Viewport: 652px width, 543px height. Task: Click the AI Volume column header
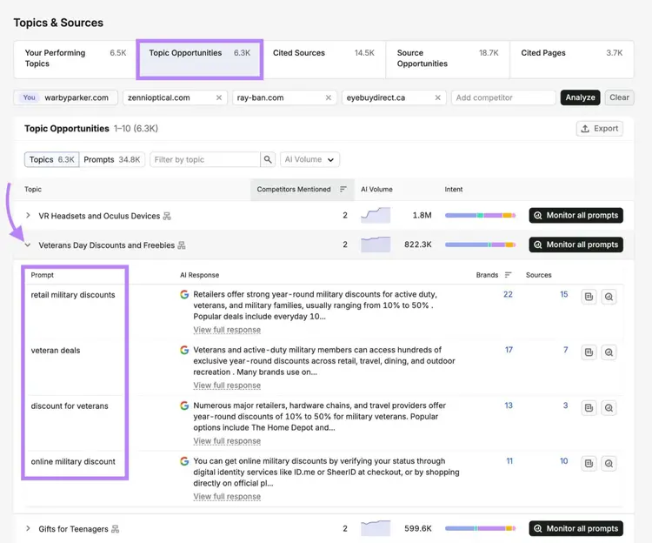click(376, 190)
